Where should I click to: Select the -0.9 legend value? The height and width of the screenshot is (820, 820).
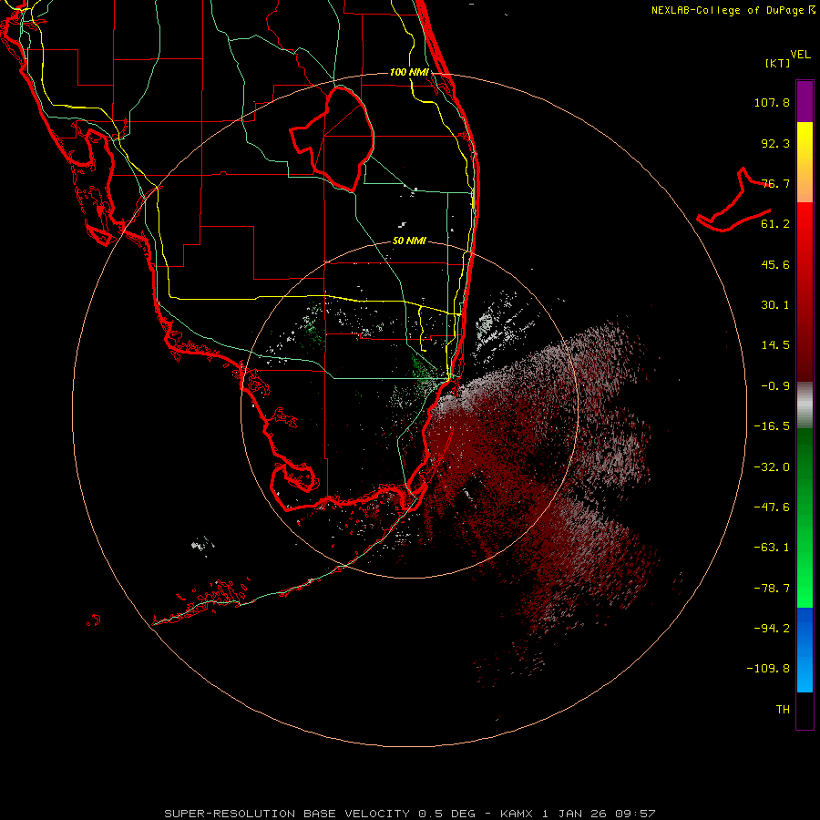coord(775,386)
